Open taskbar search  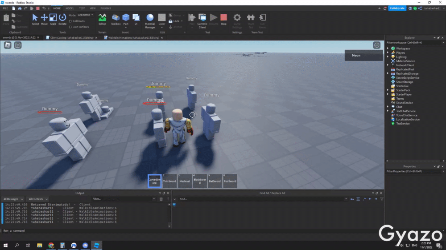17,245
